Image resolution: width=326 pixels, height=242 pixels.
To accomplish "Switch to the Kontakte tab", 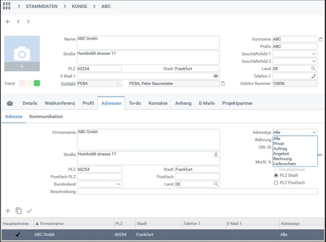I will 158,103.
